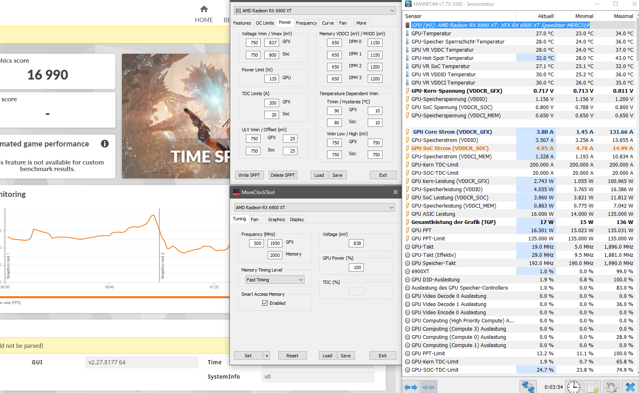639x393 pixels.
Task: Click the Memory frequency 2000 field
Action: 275,255
